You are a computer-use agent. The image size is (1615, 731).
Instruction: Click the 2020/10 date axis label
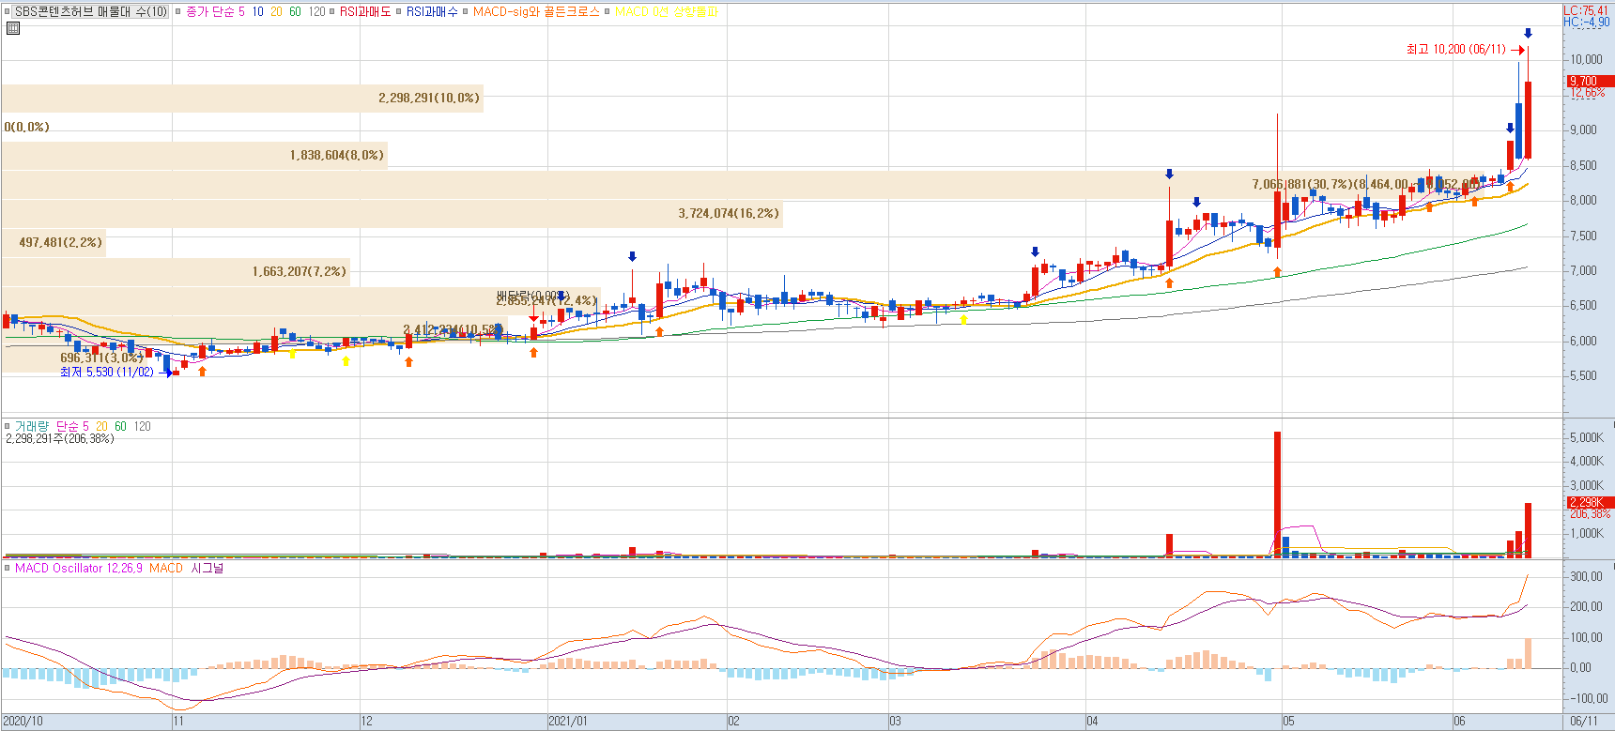(23, 722)
